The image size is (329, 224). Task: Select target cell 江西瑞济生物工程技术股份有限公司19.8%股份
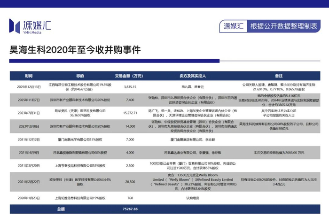pos(80,87)
